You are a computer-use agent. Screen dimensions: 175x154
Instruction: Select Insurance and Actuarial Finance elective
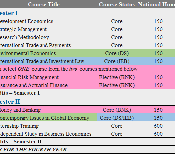click(x=34, y=85)
